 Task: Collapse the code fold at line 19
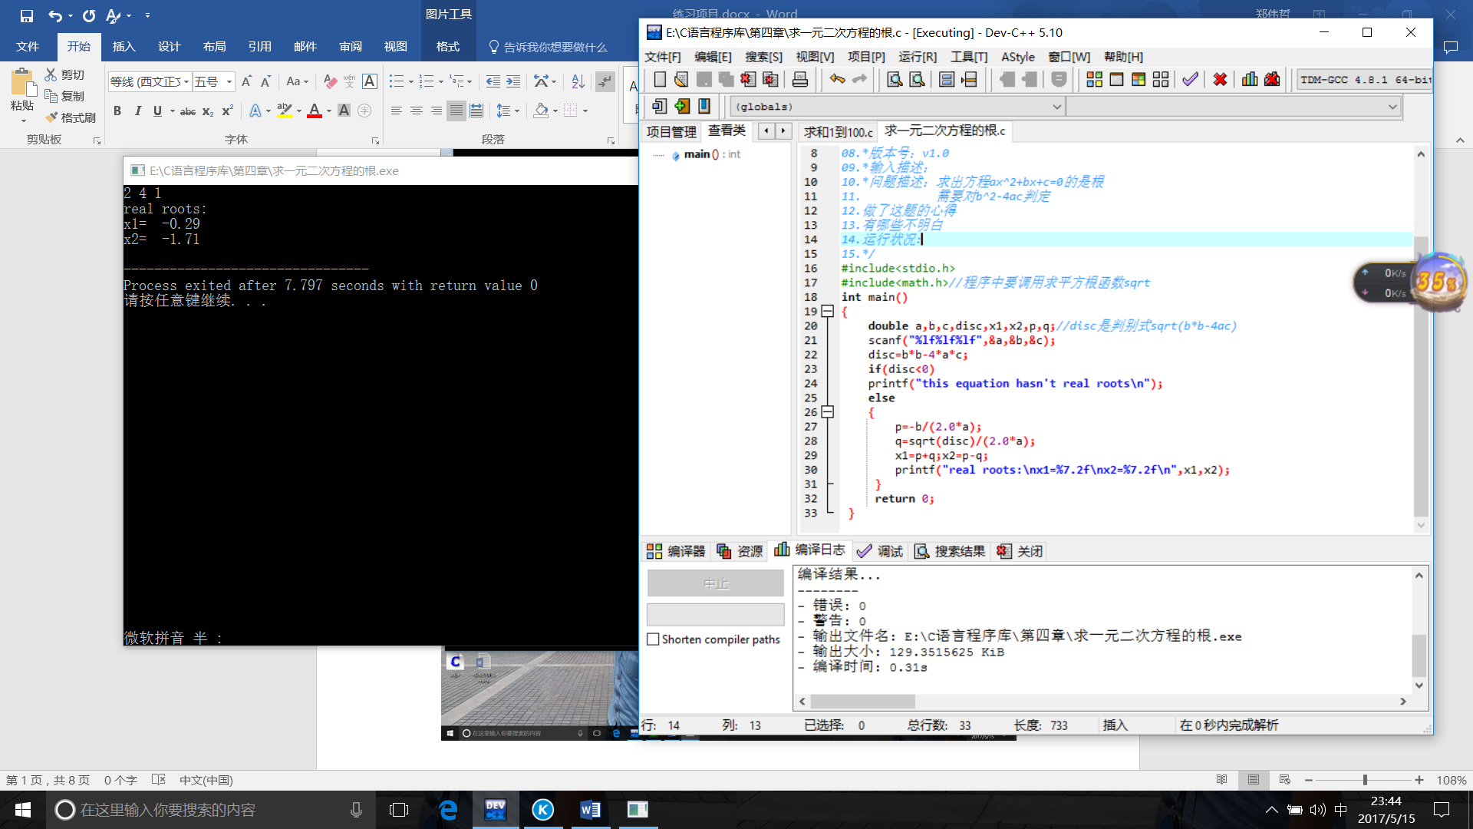827,311
